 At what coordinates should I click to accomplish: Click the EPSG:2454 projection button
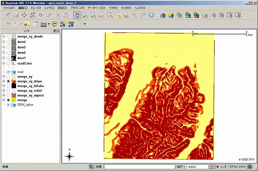238,167
